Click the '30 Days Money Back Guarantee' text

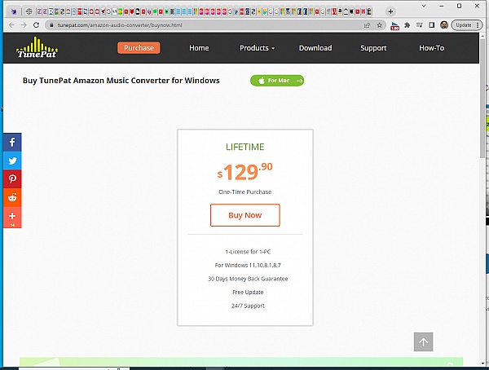click(248, 279)
